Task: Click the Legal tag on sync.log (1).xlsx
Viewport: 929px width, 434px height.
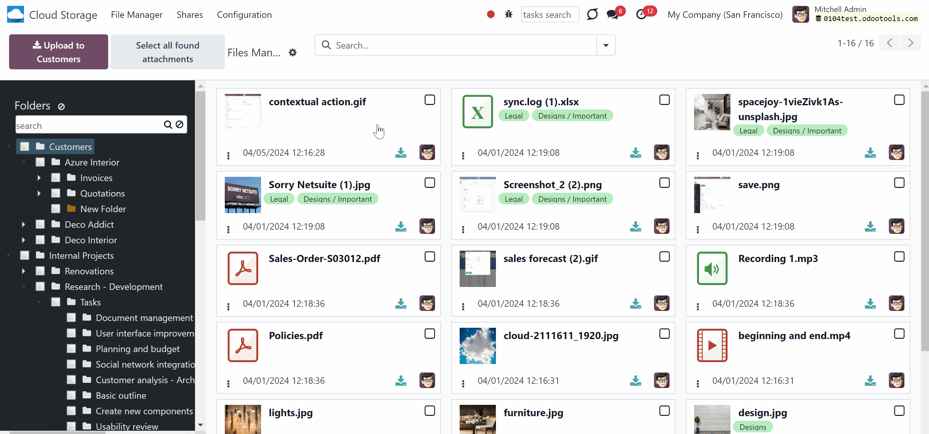Action: [x=513, y=116]
